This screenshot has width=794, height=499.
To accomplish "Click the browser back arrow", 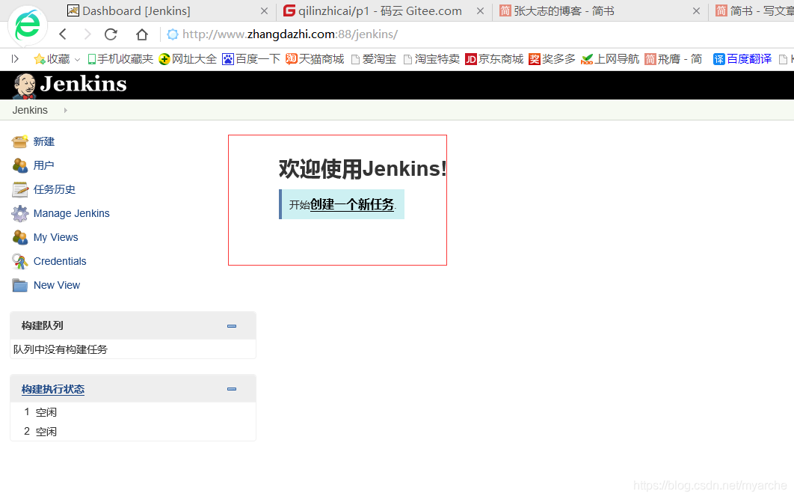I will click(63, 34).
